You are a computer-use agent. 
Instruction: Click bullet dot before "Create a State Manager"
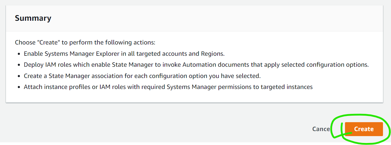click(x=19, y=76)
